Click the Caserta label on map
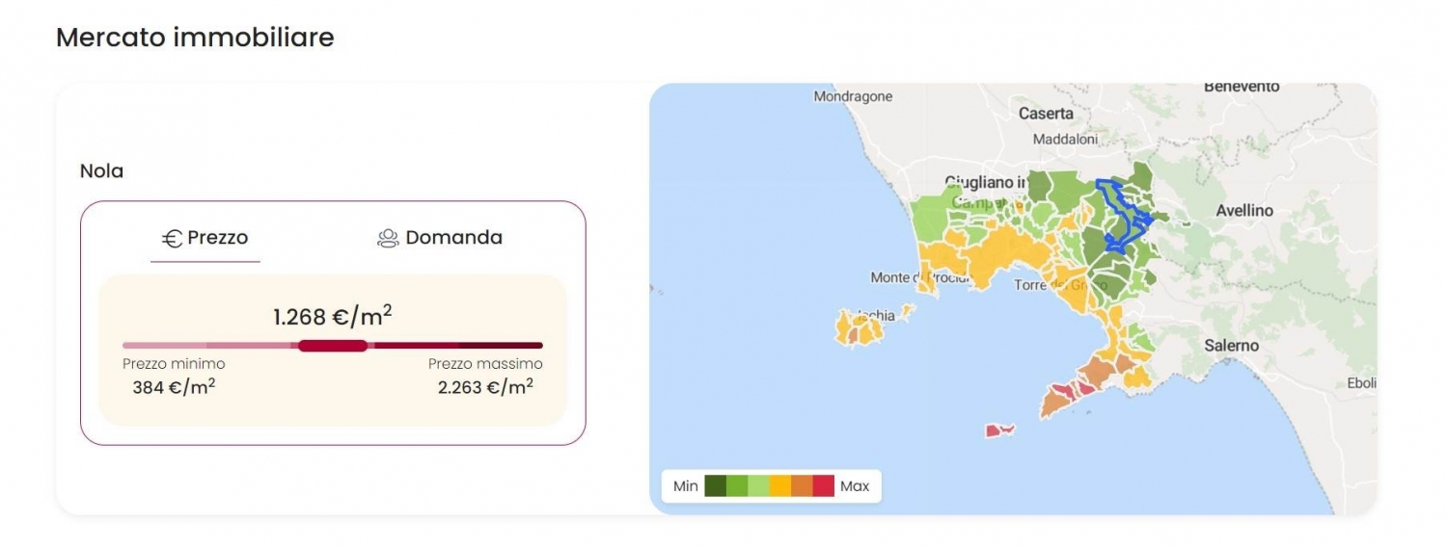 tap(1046, 114)
